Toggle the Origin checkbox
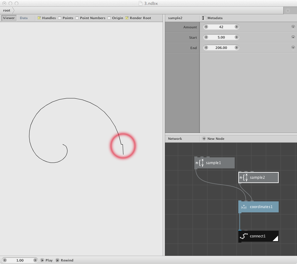 (x=109, y=18)
